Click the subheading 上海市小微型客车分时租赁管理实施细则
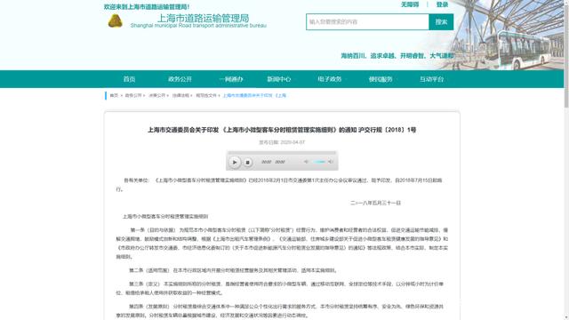 (x=165, y=216)
